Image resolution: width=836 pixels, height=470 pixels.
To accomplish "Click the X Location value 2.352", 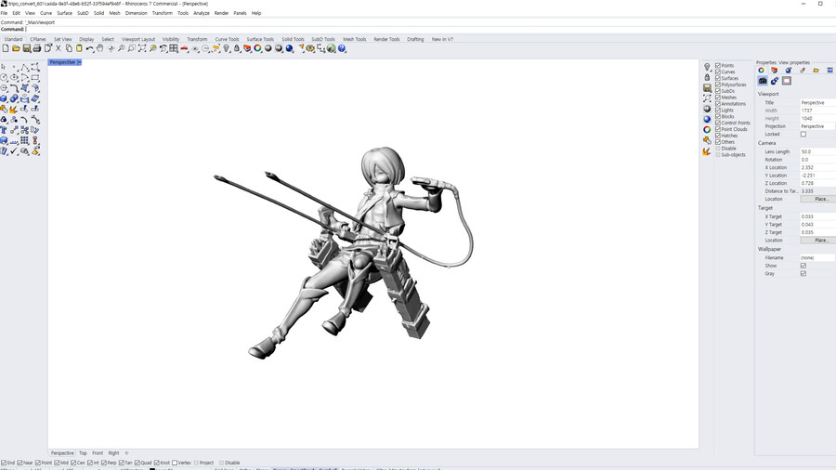I will coord(817,167).
